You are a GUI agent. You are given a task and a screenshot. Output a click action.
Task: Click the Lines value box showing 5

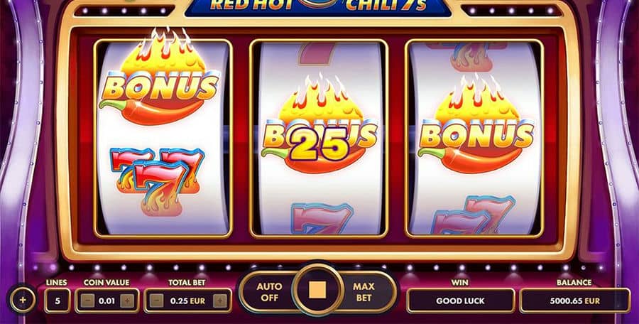click(58, 301)
